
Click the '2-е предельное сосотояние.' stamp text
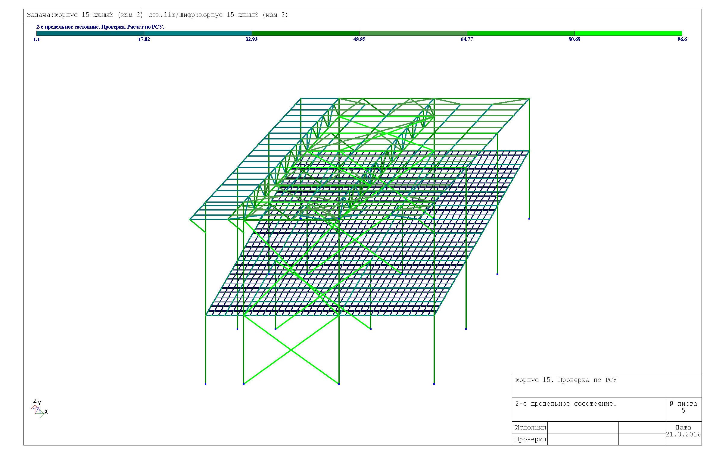point(566,404)
